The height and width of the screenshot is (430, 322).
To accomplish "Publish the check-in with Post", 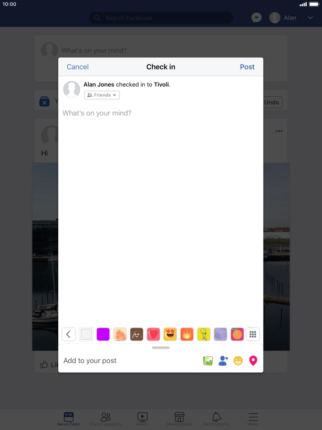I will (x=247, y=67).
